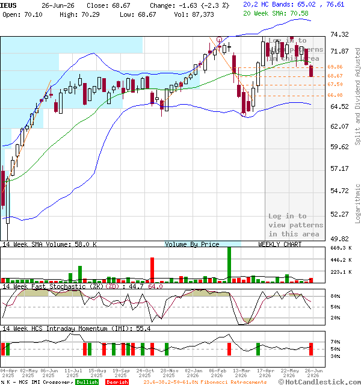Screen dimensions: 361x385
Task: Click the orange 67.50 Fibonacci level label
Action: click(335, 84)
